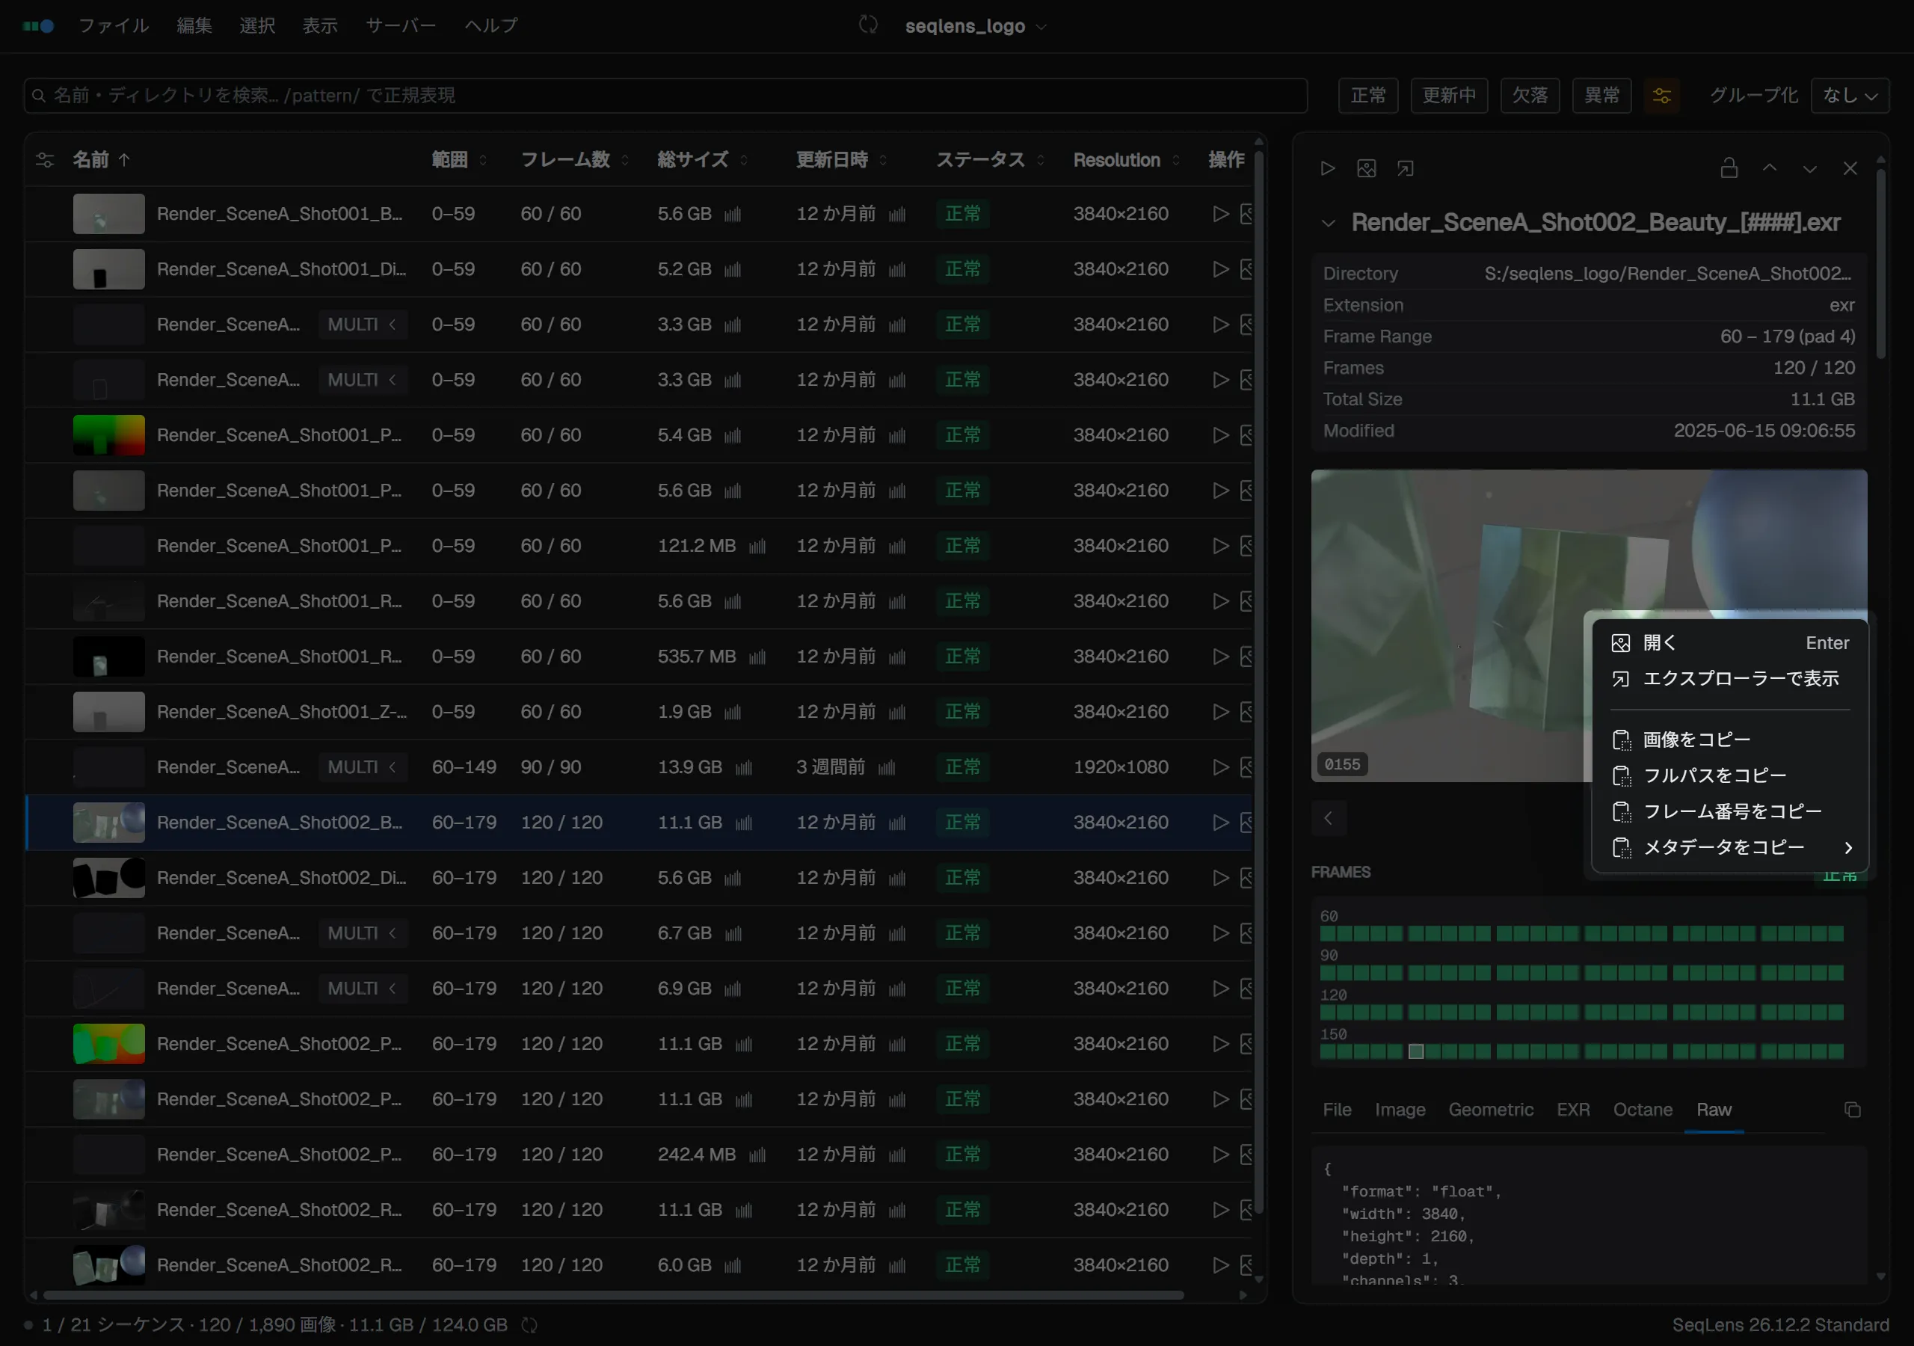The image size is (1914, 1346).
Task: Switch to the File metadata tab
Action: (1336, 1109)
